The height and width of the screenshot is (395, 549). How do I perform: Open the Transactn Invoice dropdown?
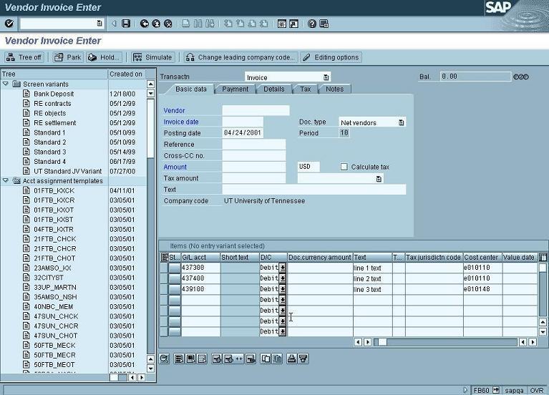click(x=326, y=77)
